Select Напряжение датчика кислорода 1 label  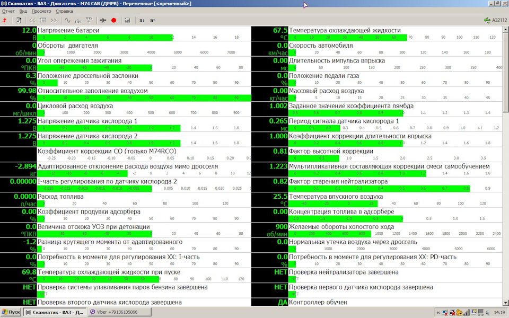[x=87, y=121]
